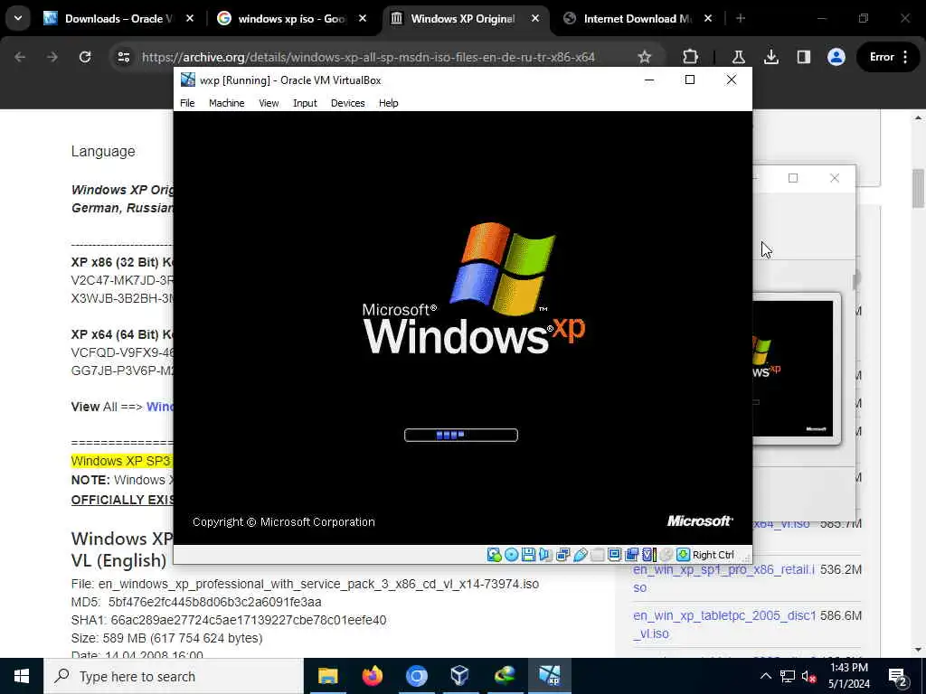Close the windows xp iso Google tab
926x694 pixels.
coord(363,18)
